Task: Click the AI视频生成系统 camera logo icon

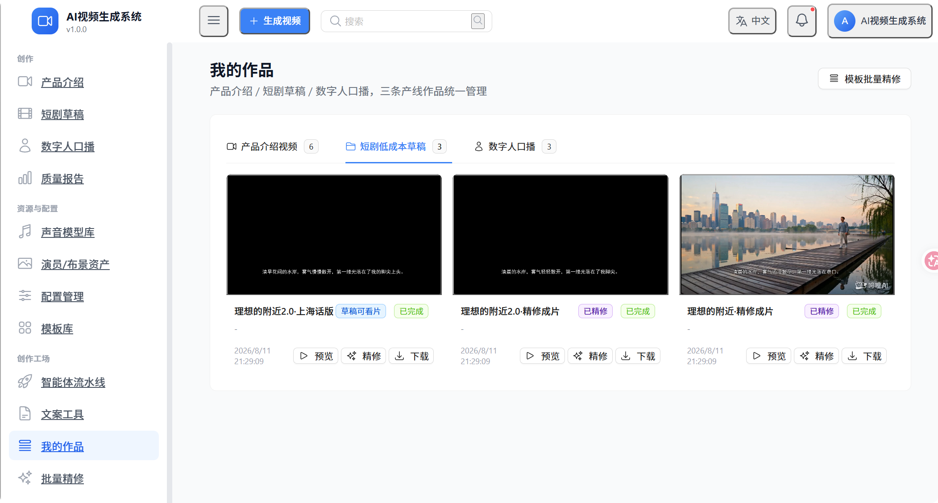Action: tap(45, 21)
